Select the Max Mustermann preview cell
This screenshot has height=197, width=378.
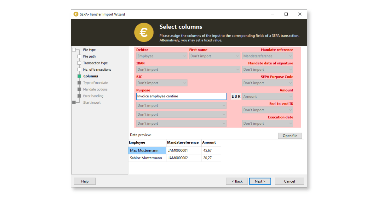[147, 150]
